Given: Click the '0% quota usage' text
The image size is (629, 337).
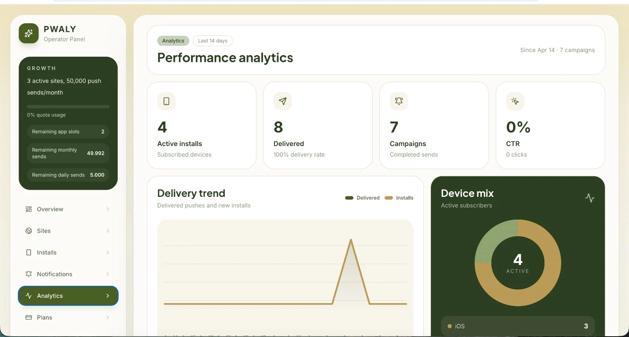Looking at the screenshot, I should (46, 115).
